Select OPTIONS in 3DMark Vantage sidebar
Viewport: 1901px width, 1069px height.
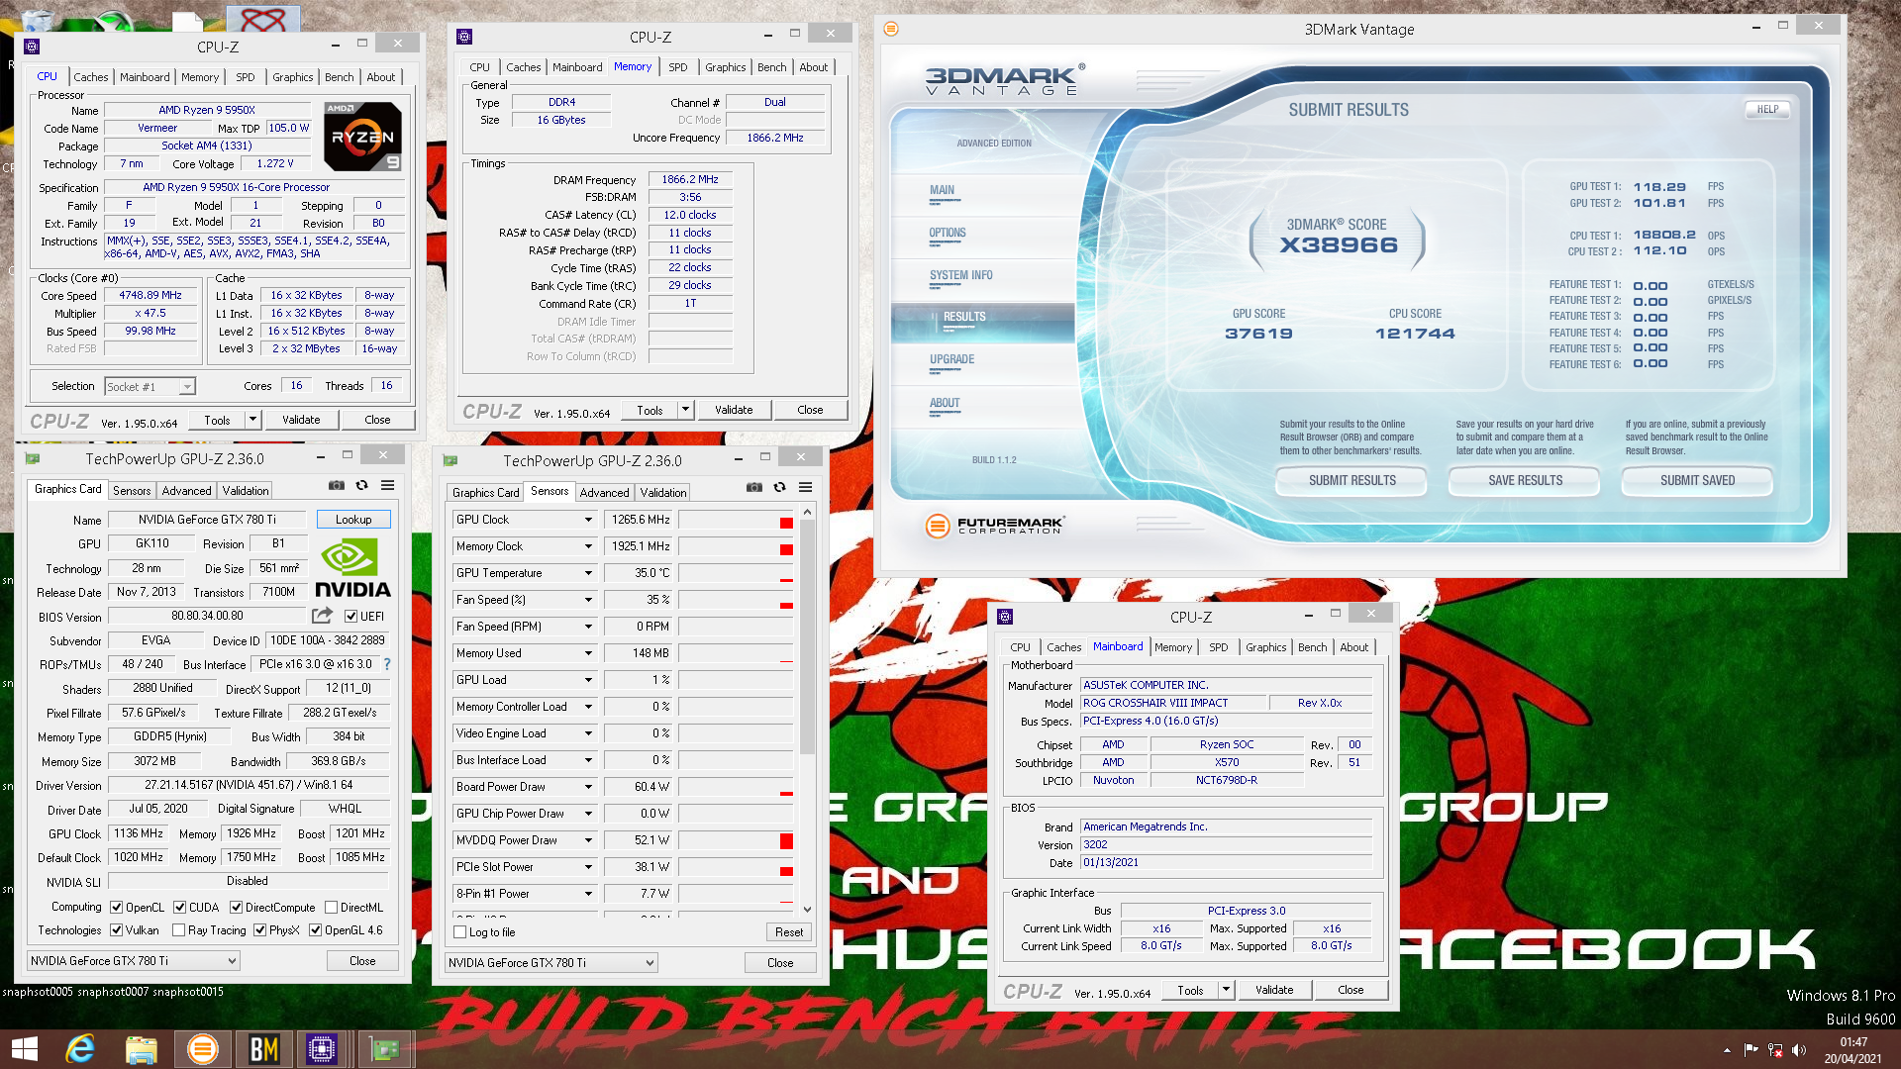pyautogui.click(x=948, y=234)
